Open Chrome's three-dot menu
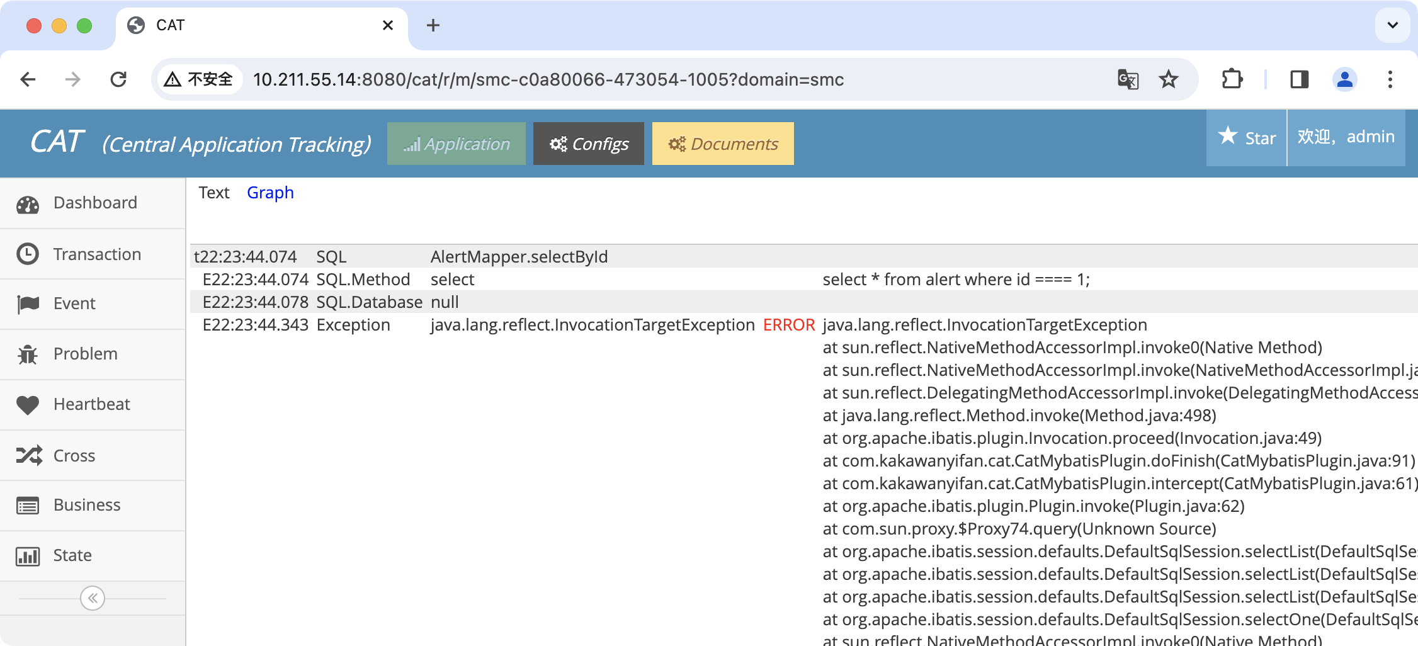This screenshot has width=1418, height=646. pos(1390,79)
